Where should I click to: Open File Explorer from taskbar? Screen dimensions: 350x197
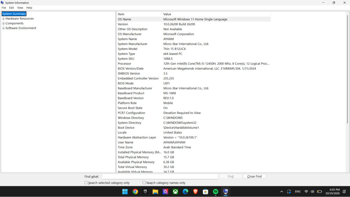click(155, 191)
